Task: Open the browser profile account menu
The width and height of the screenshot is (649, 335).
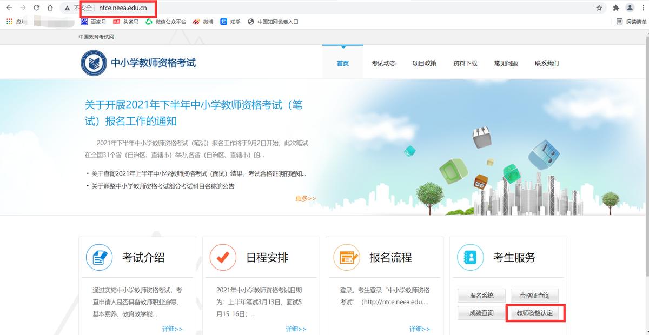Action: (628, 8)
